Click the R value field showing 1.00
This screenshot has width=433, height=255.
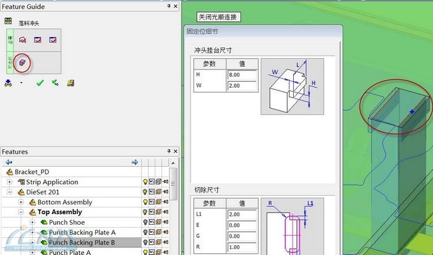coord(241,246)
